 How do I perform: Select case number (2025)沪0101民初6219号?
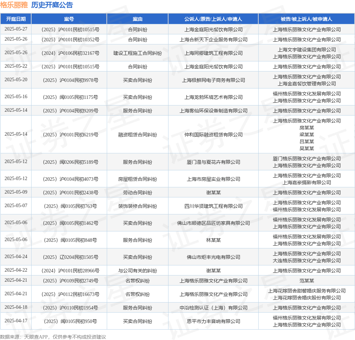click(71, 135)
